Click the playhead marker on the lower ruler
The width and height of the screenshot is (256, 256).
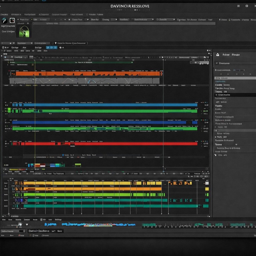point(163,171)
